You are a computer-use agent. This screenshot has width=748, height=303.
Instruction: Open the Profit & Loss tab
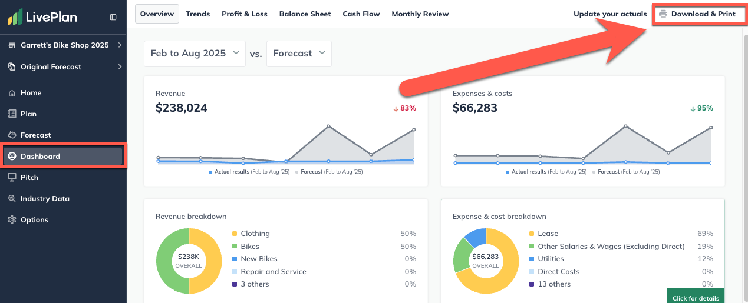(x=244, y=14)
